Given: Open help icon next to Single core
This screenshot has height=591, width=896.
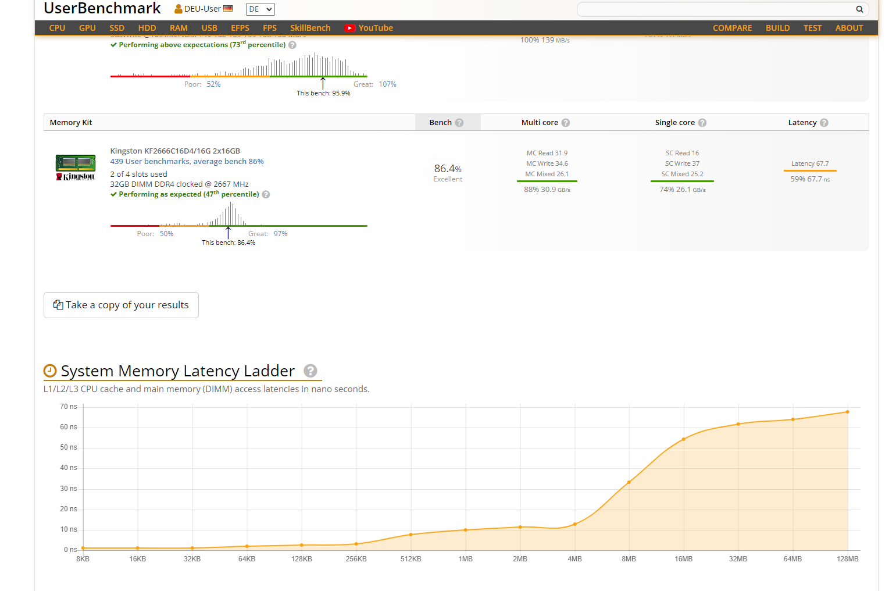Looking at the screenshot, I should (702, 123).
